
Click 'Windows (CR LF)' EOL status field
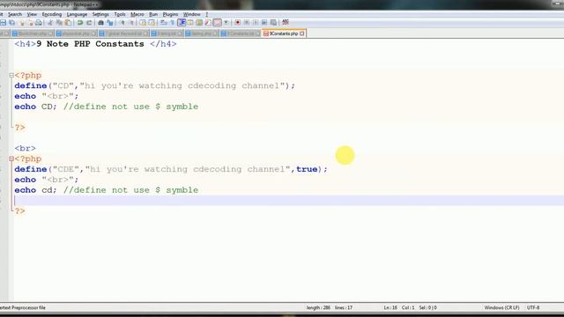coord(501,307)
